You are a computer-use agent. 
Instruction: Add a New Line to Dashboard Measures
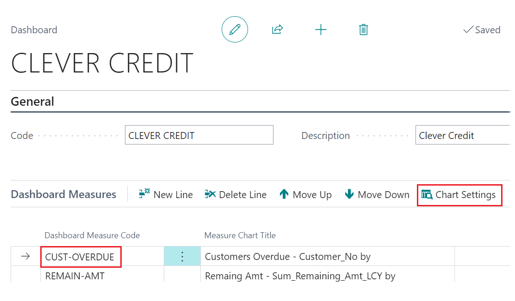pos(166,194)
